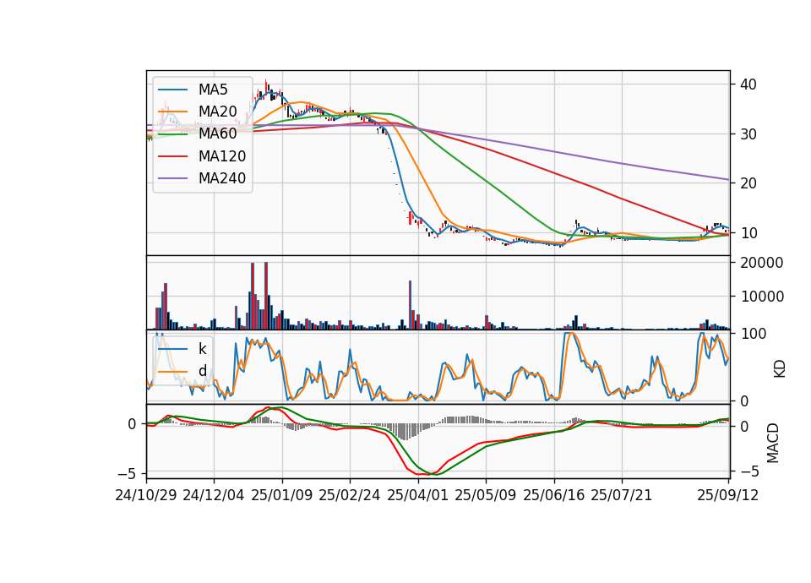This screenshot has width=811, height=583.
Task: Click the blue MA5 legend line swatch
Action: pyautogui.click(x=172, y=90)
